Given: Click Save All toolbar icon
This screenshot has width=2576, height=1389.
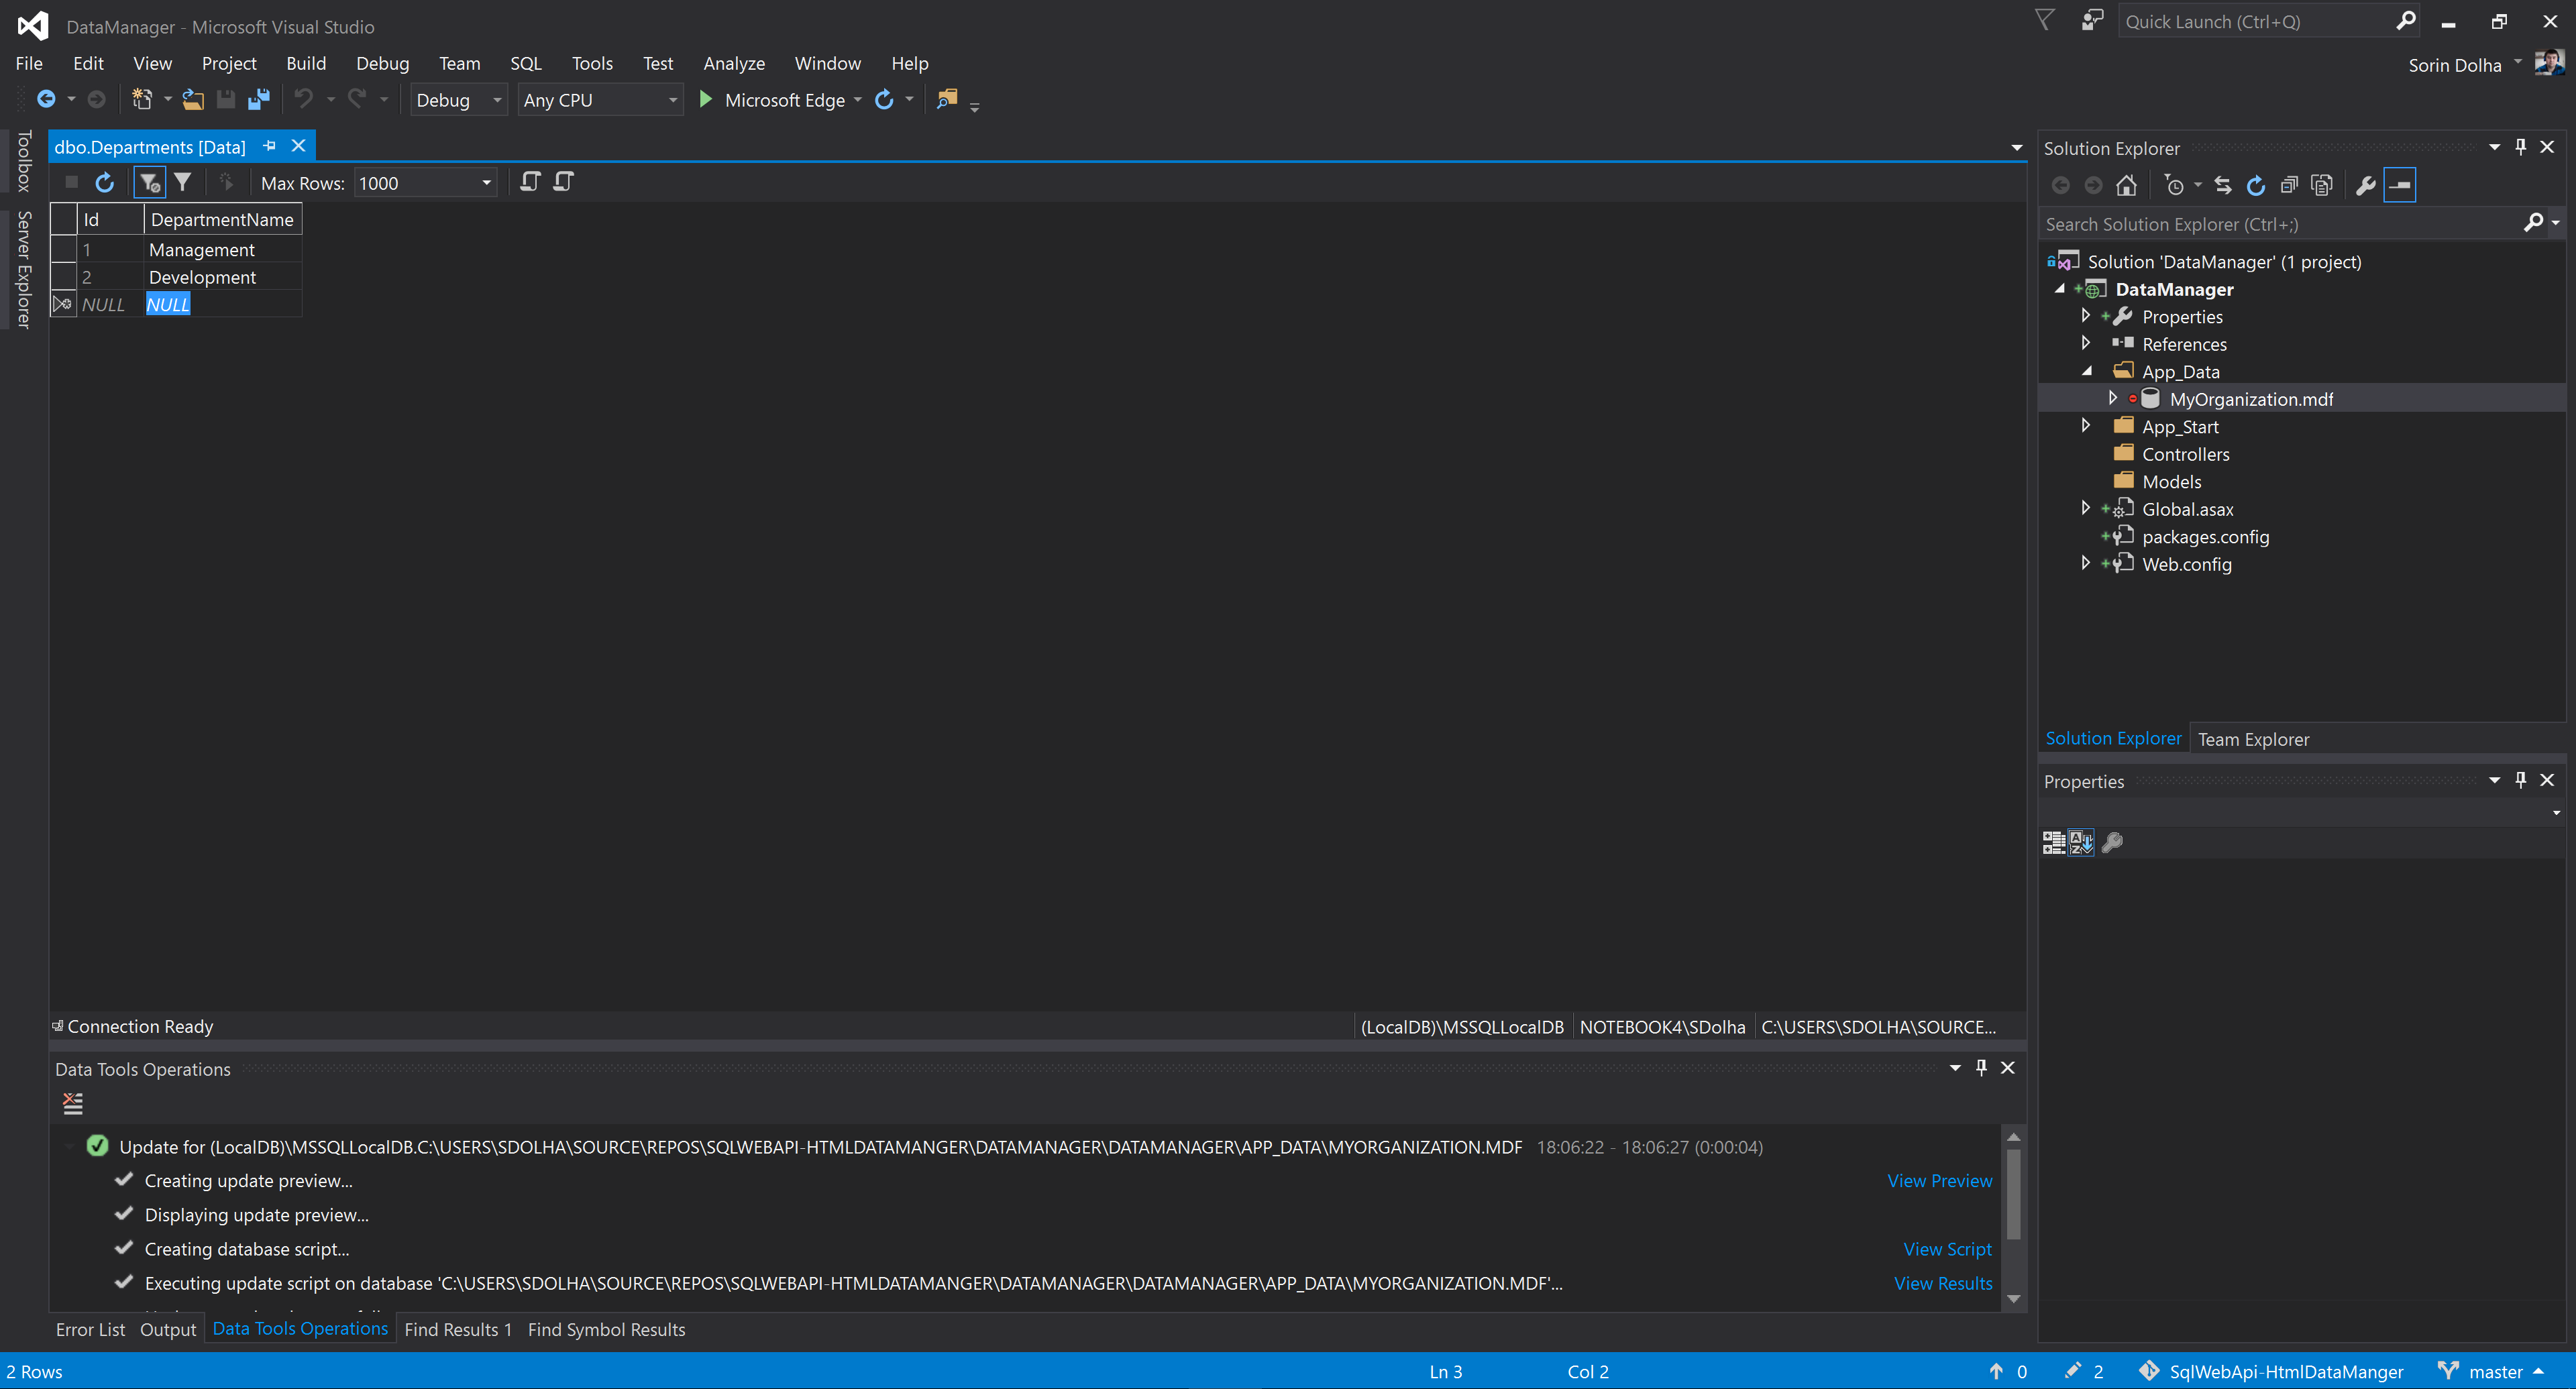Looking at the screenshot, I should 259,100.
